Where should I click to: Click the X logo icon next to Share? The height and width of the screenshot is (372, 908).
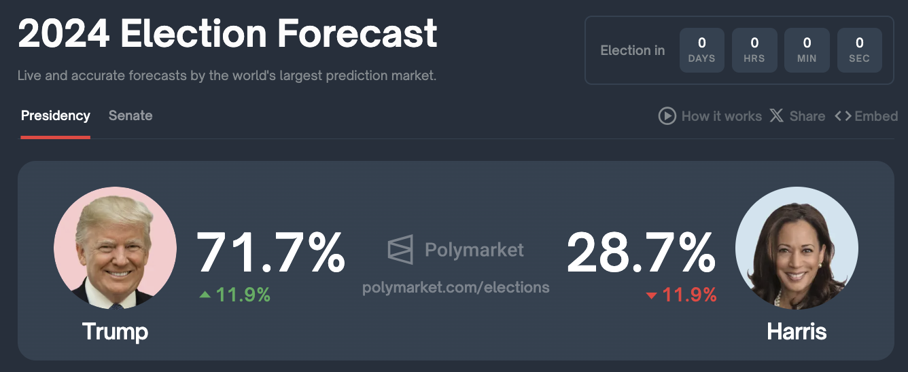point(777,116)
